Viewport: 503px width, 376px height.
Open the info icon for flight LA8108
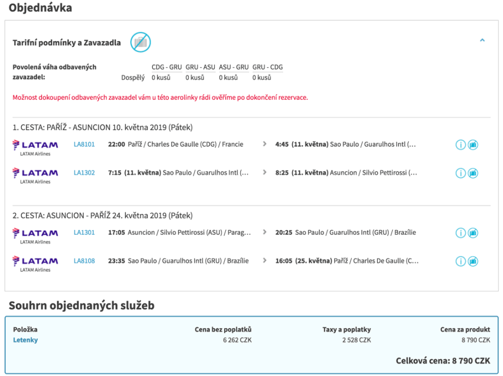(460, 261)
